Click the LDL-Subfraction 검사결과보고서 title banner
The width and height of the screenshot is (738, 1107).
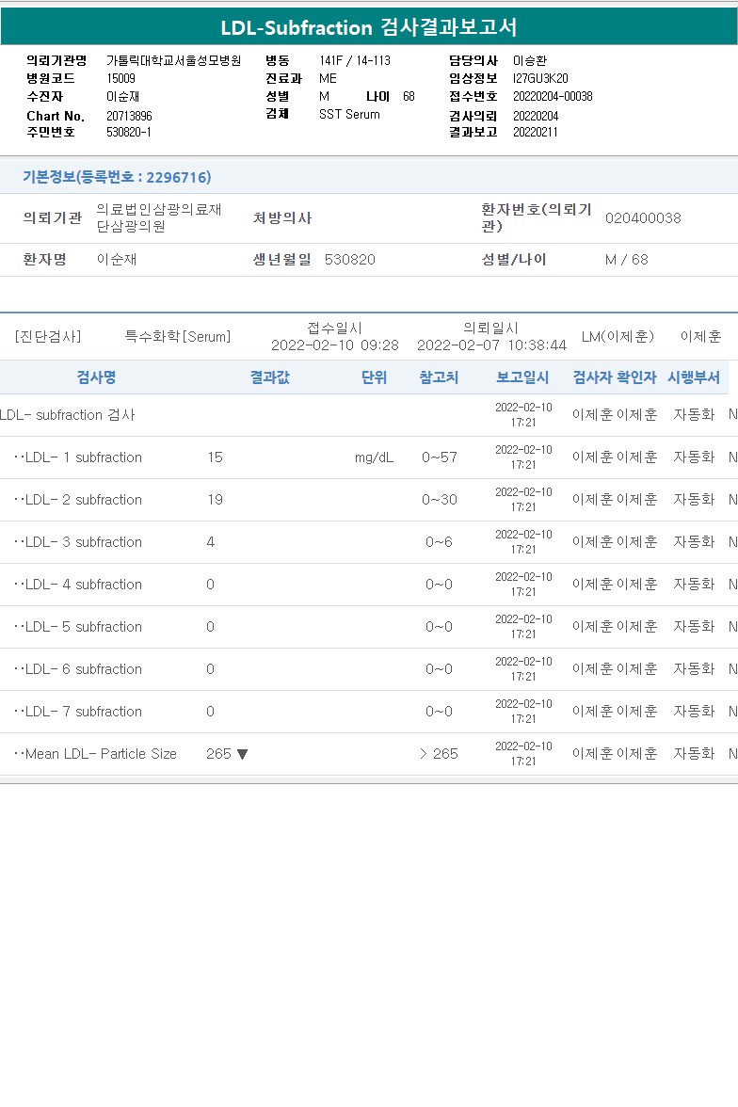(369, 26)
